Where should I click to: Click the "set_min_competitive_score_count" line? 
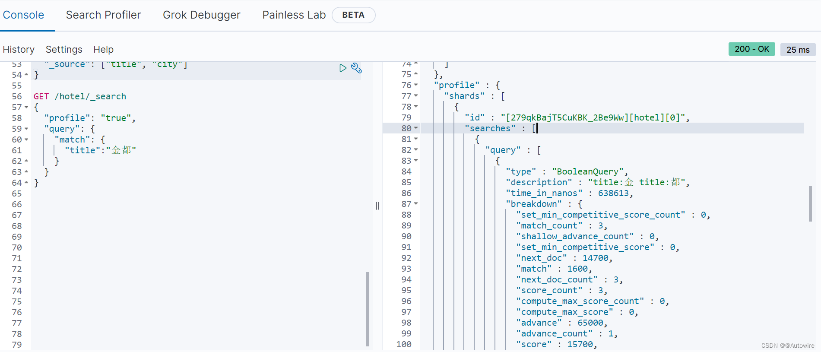(x=613, y=215)
